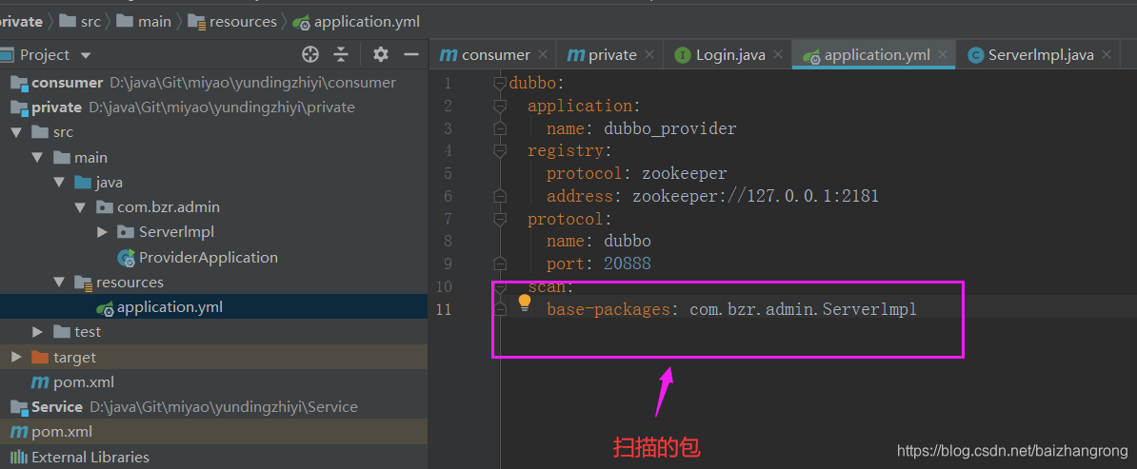1137x469 pixels.
Task: Click the dubbo_provider value on line 3
Action: point(670,129)
